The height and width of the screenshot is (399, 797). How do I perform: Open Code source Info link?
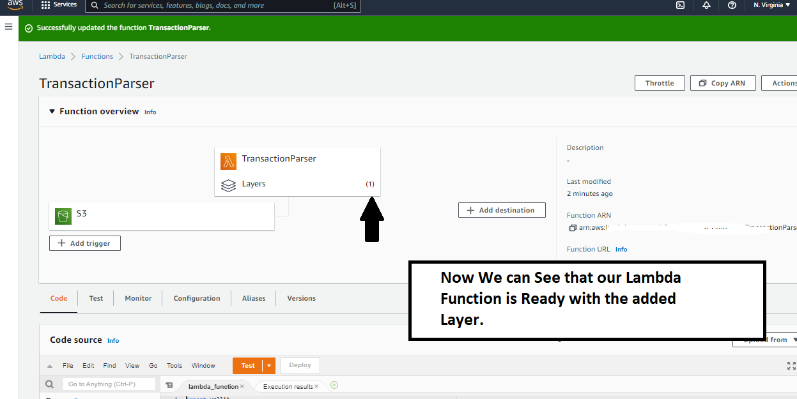(x=113, y=341)
